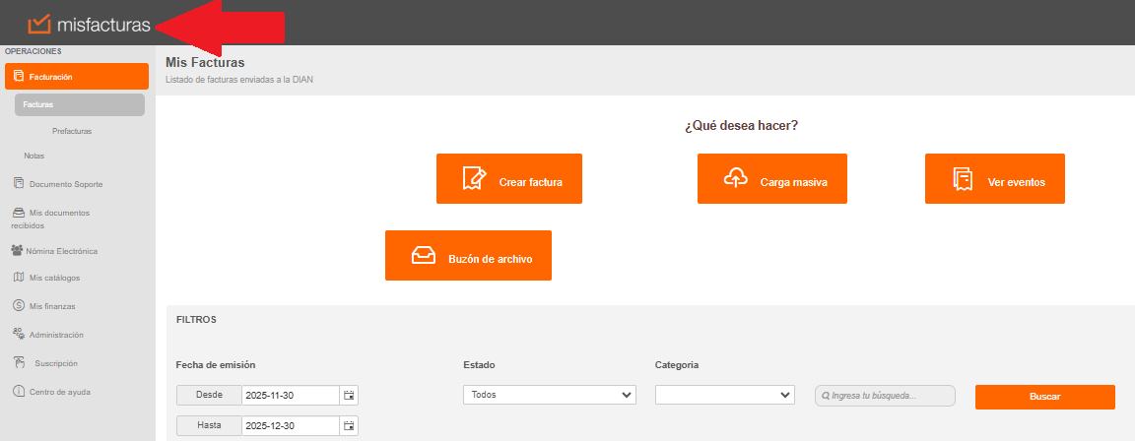
Task: Click the Nómina Electrónica people icon
Action: [17, 250]
